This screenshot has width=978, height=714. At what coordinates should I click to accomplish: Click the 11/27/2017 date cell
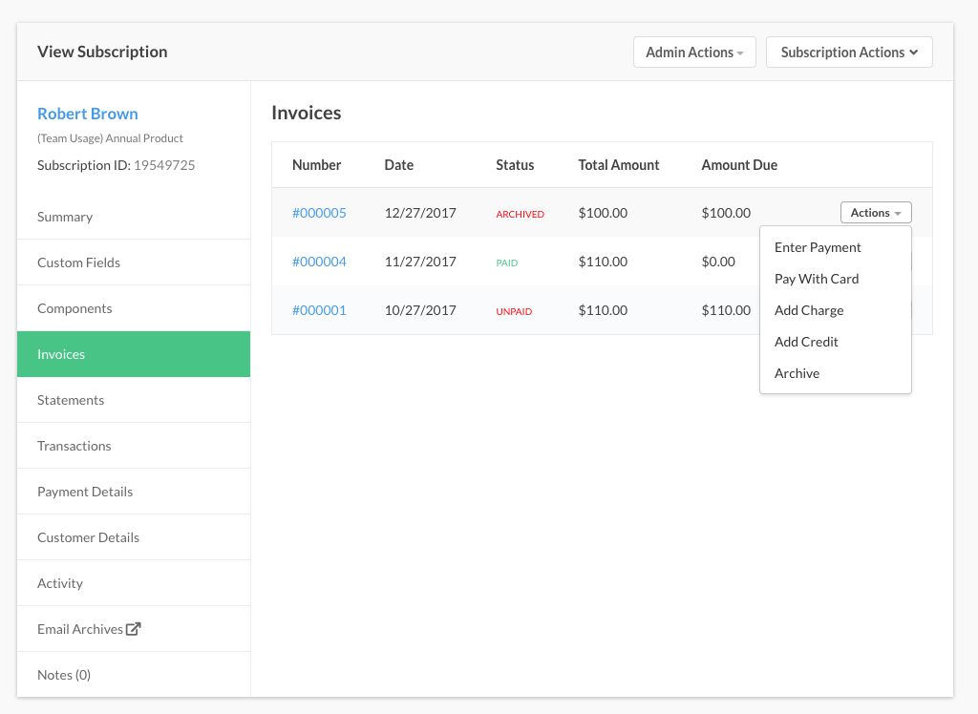click(x=420, y=262)
